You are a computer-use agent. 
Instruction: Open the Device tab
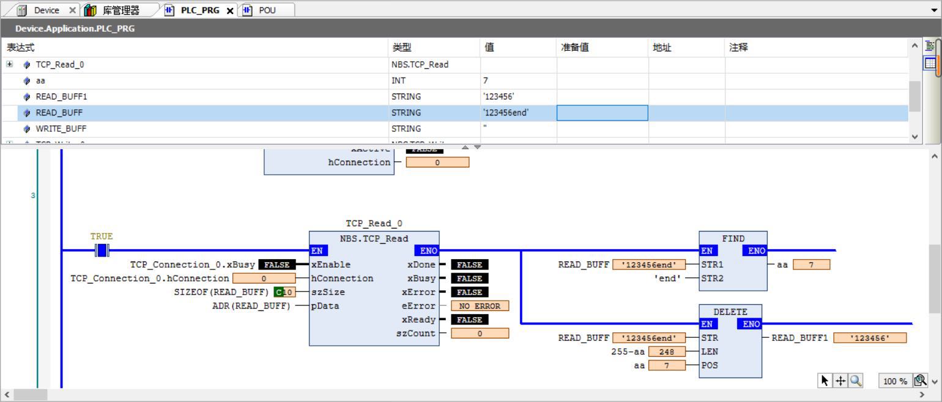pyautogui.click(x=46, y=10)
